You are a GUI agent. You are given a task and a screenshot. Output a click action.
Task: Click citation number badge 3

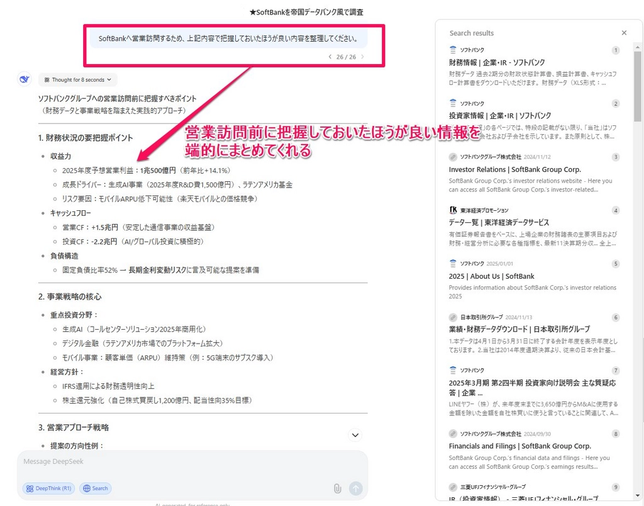(615, 157)
